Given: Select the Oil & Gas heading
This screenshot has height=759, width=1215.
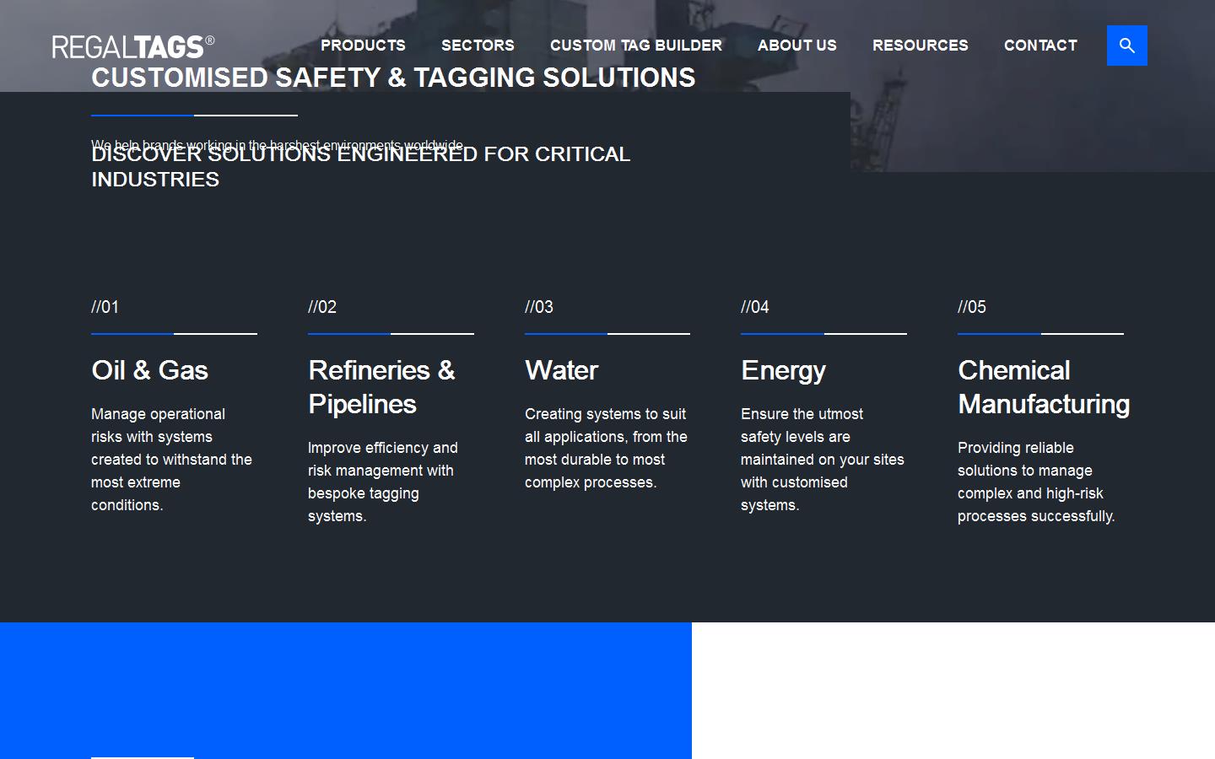Looking at the screenshot, I should click(149, 370).
